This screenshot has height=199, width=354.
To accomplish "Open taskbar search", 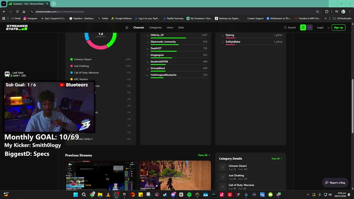I will 84,195.
